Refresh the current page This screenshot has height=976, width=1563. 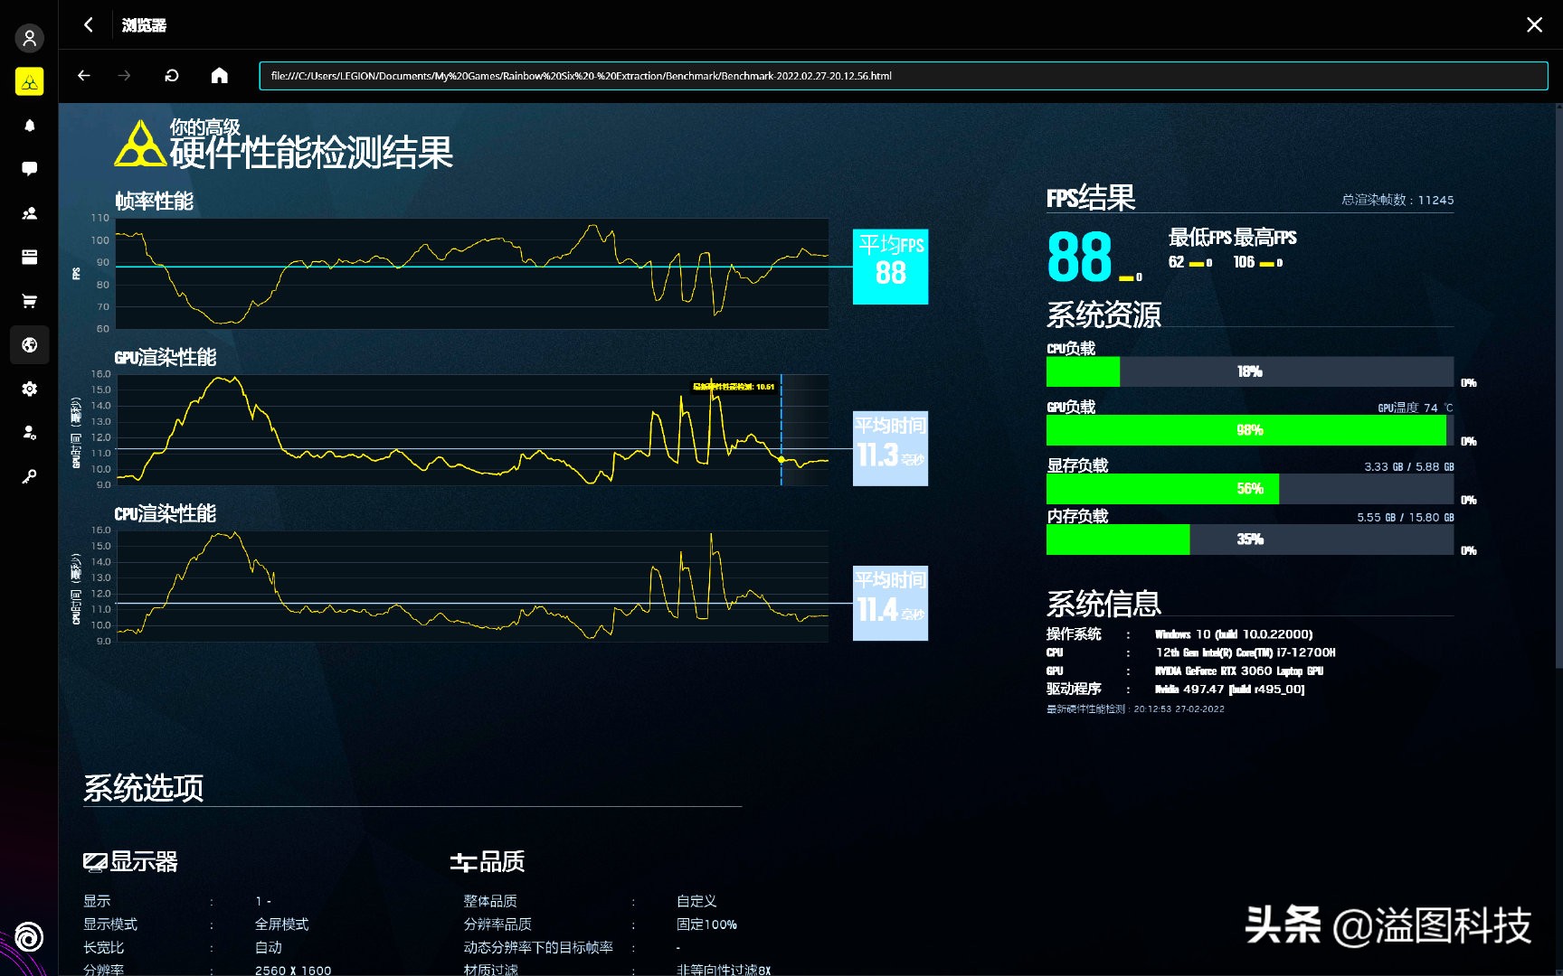pyautogui.click(x=171, y=76)
